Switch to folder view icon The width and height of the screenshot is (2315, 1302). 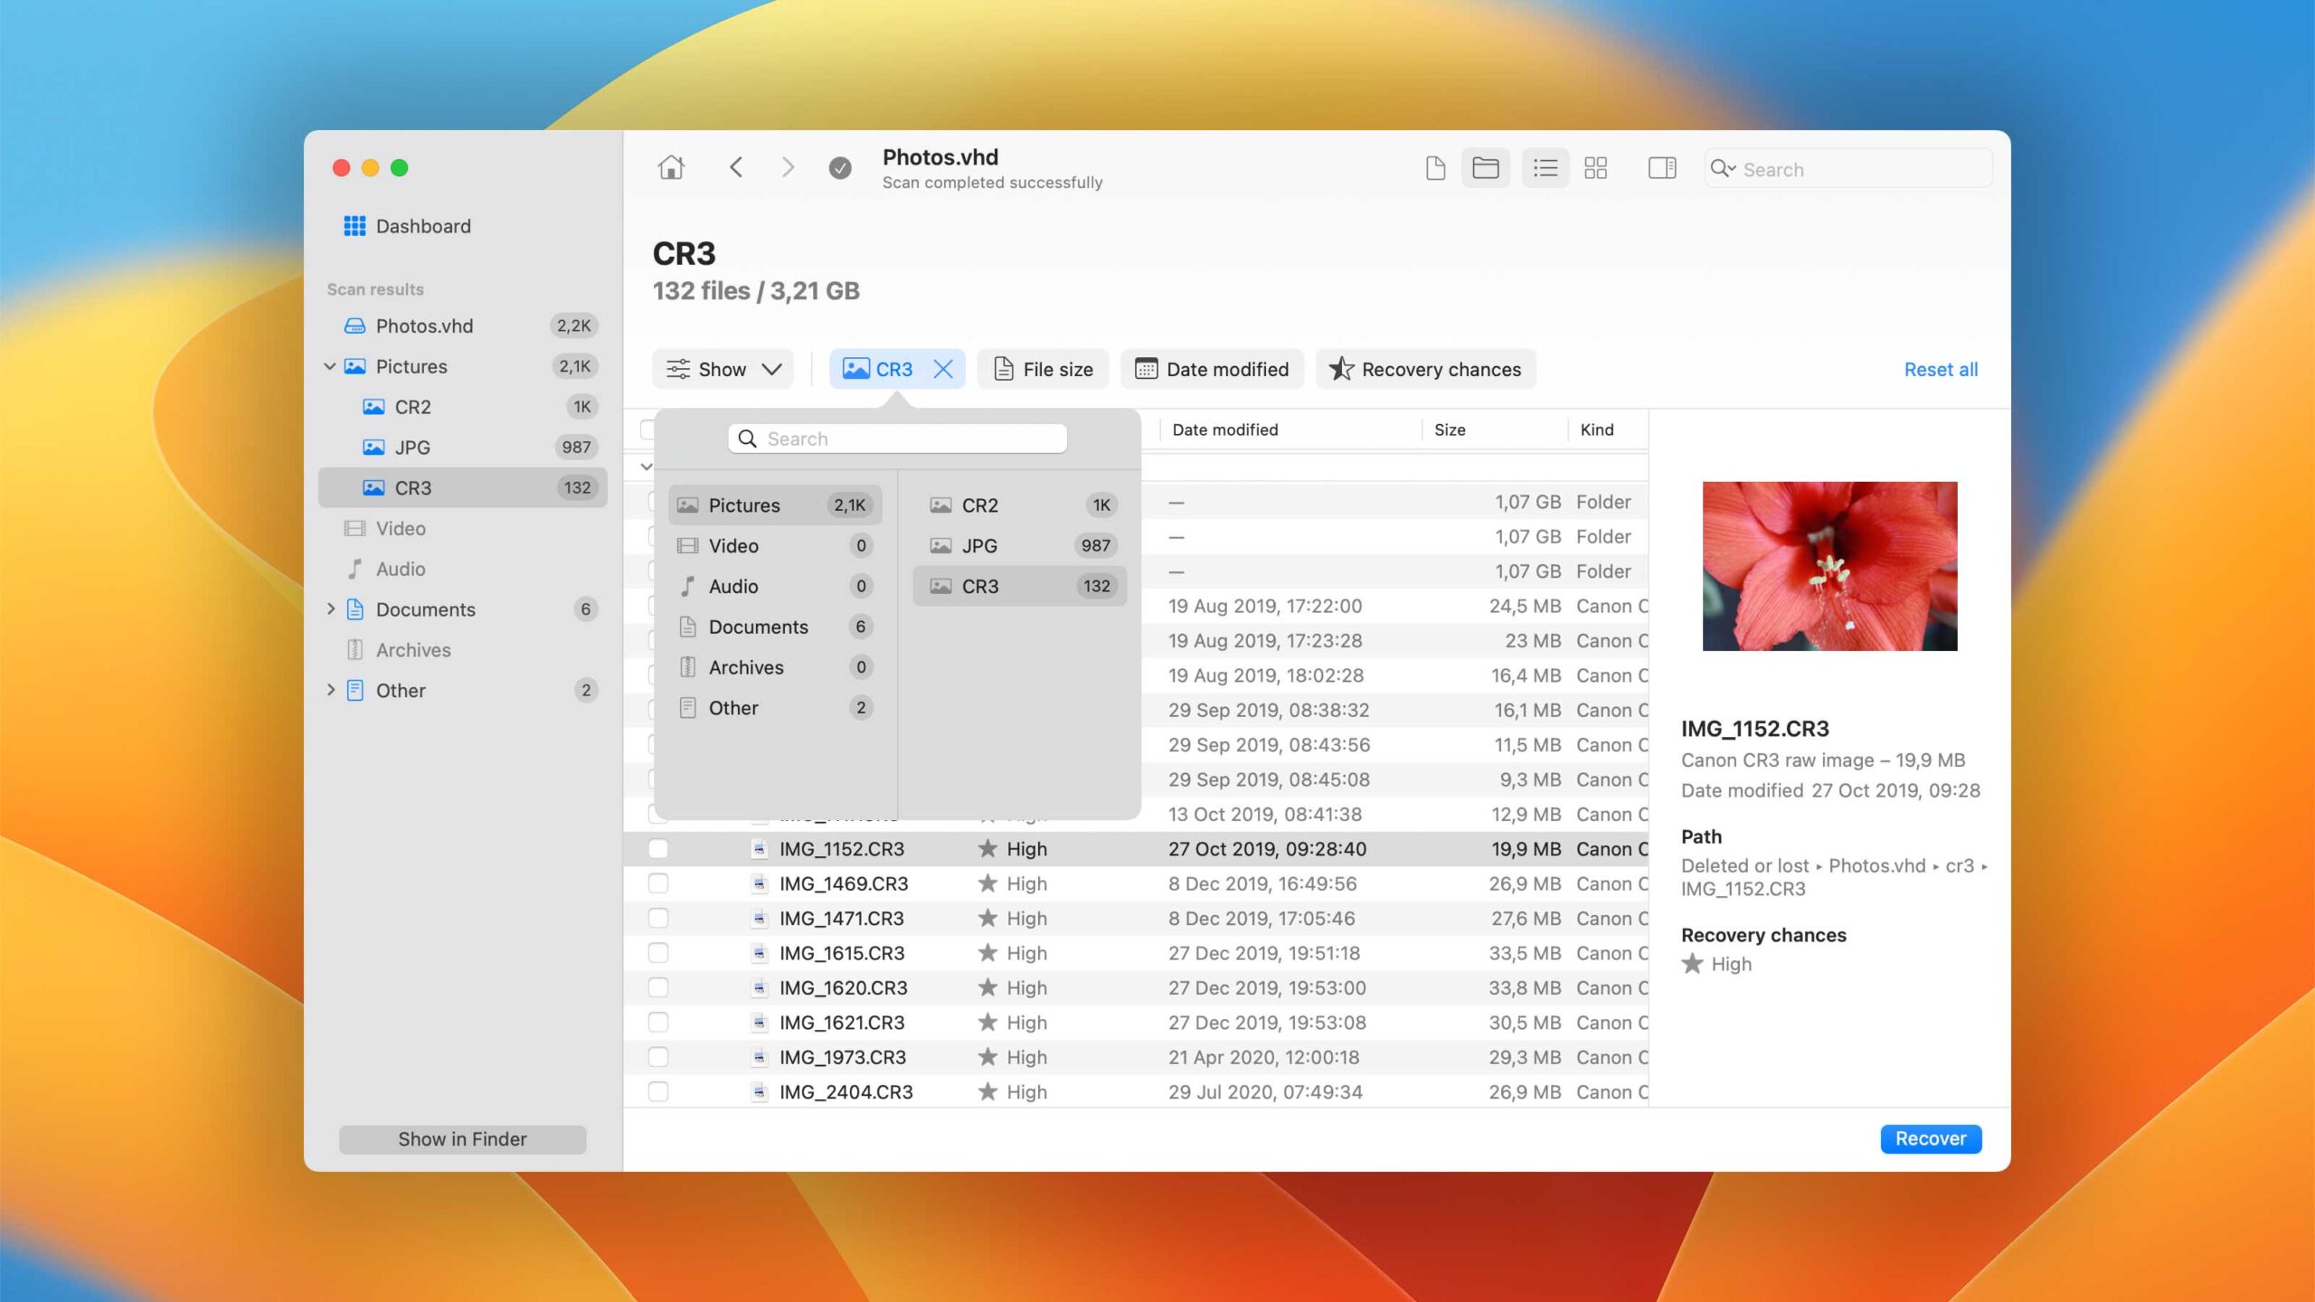click(x=1486, y=168)
